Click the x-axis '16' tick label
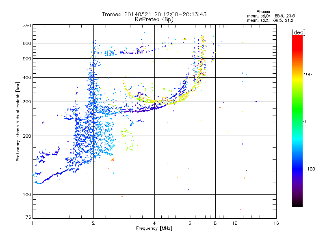Screen dimensions: 325x243 pyautogui.click(x=276, y=223)
